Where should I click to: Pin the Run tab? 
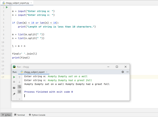pyautogui.click(x=14, y=94)
